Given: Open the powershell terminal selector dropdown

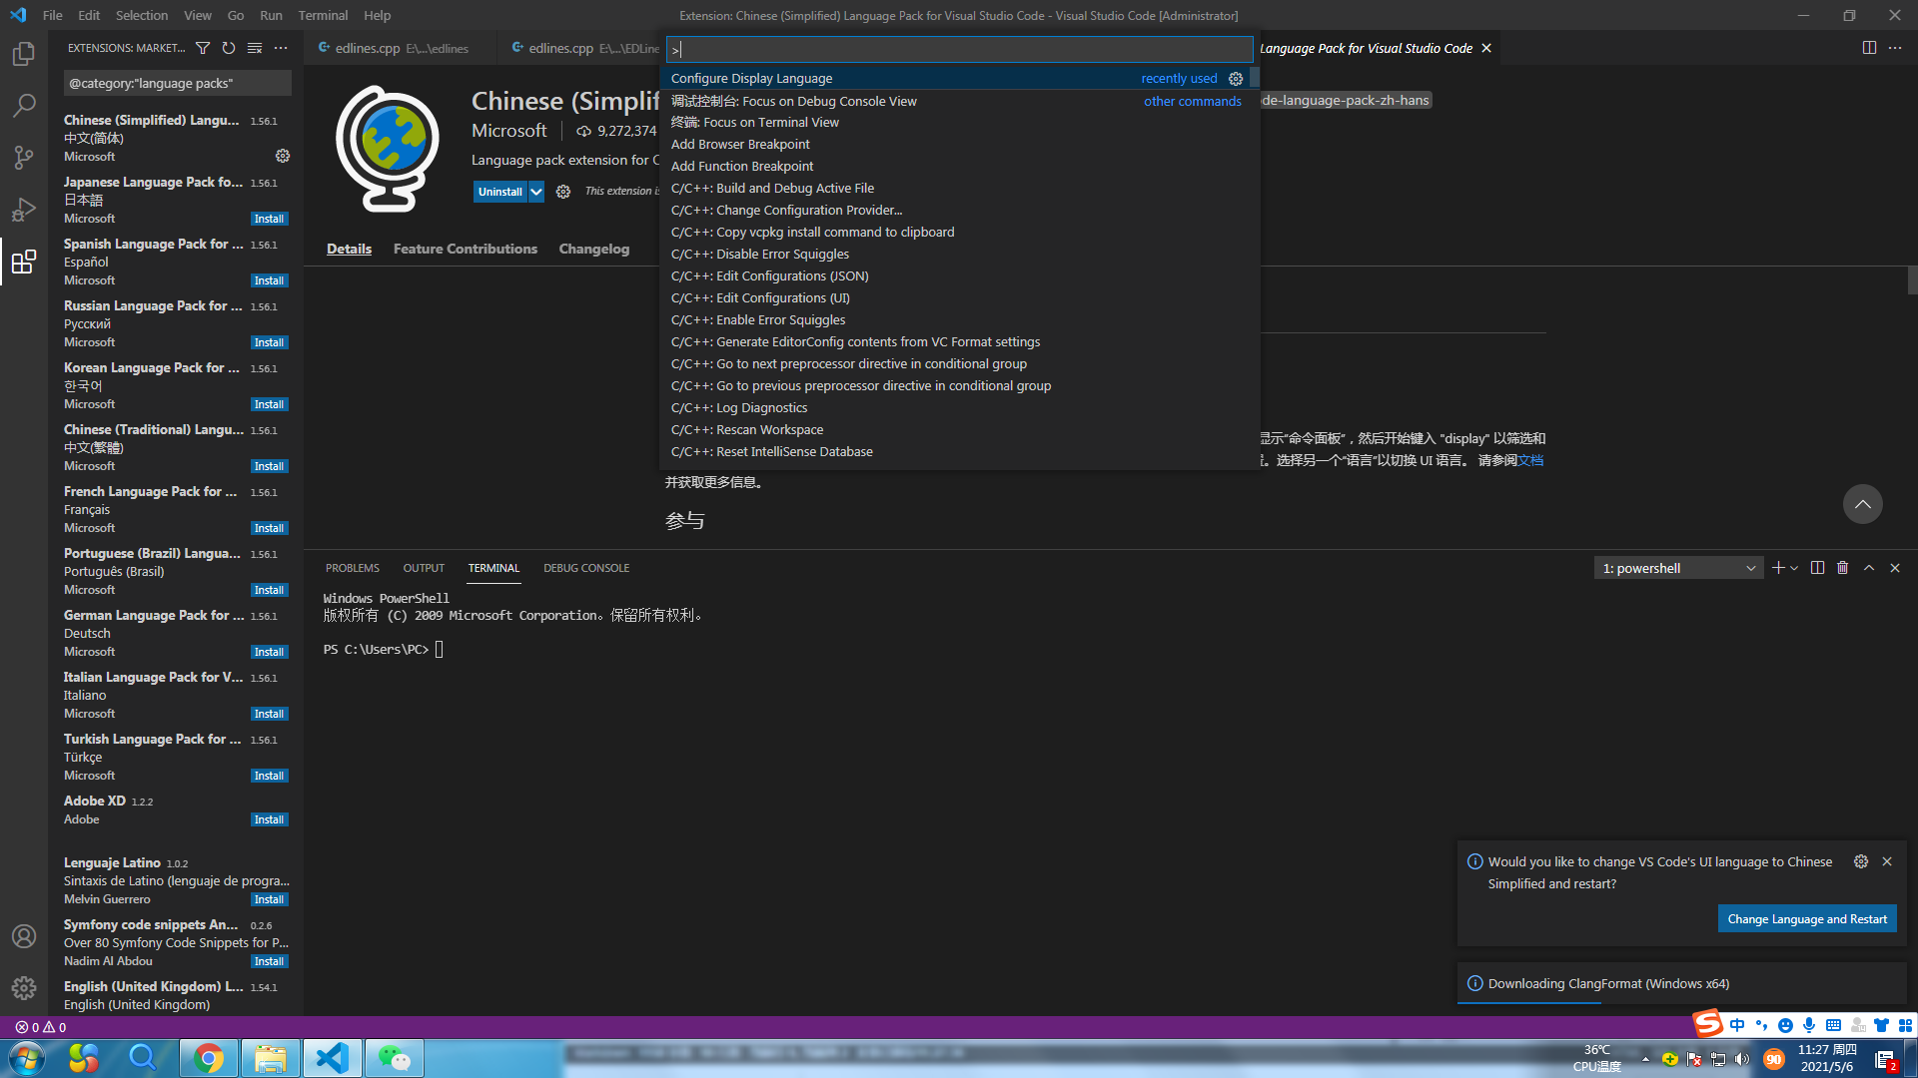Looking at the screenshot, I should (1679, 568).
